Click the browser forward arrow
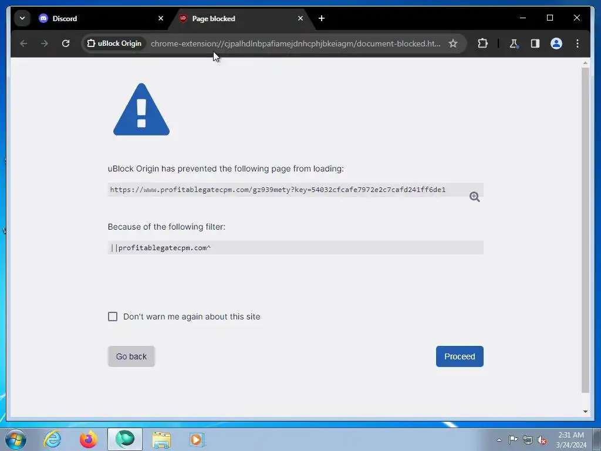 point(45,43)
